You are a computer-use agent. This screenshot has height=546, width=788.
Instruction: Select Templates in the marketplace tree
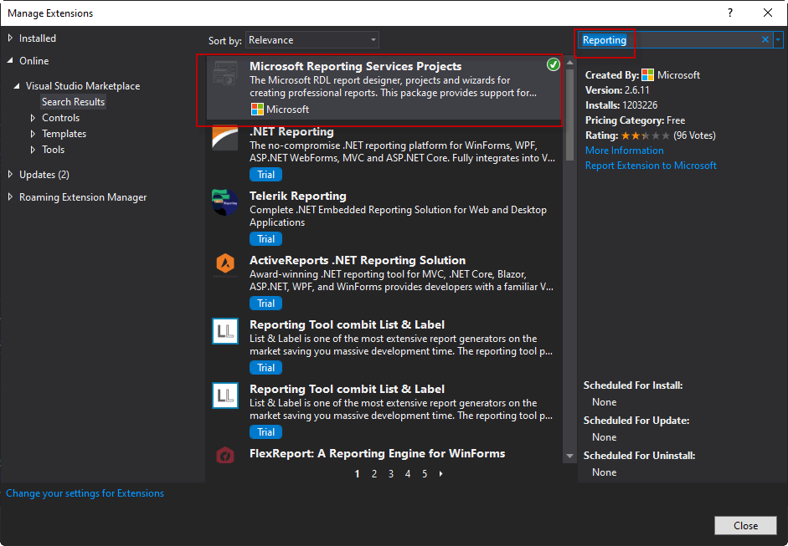pyautogui.click(x=64, y=134)
